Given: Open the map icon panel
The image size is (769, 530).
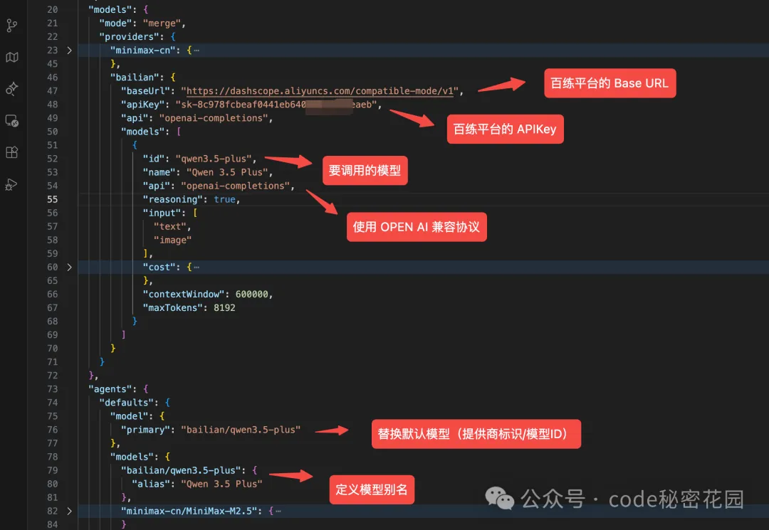Looking at the screenshot, I should [12, 58].
